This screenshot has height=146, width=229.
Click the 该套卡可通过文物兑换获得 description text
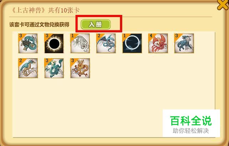click(39, 25)
